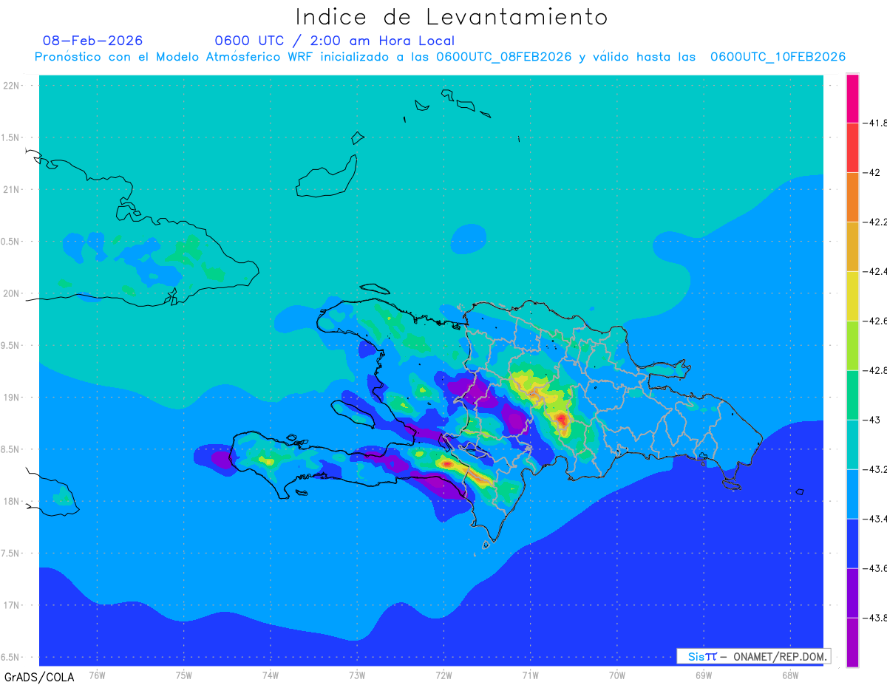Select the dark blue swatch between -43.4 and -43.6
This screenshot has width=887, height=685.
(852, 543)
